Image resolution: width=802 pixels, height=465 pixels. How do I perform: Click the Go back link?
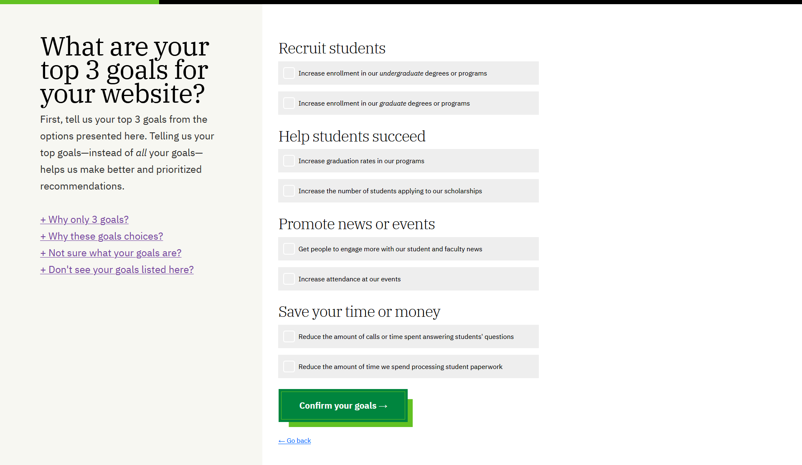[x=294, y=441]
